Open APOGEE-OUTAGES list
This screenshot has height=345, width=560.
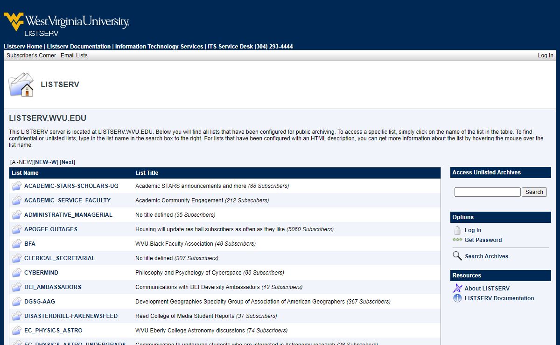coord(51,229)
